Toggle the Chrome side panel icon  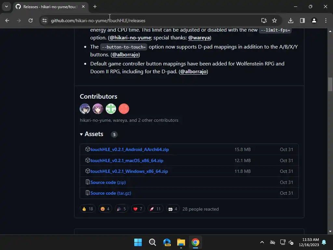point(302,21)
